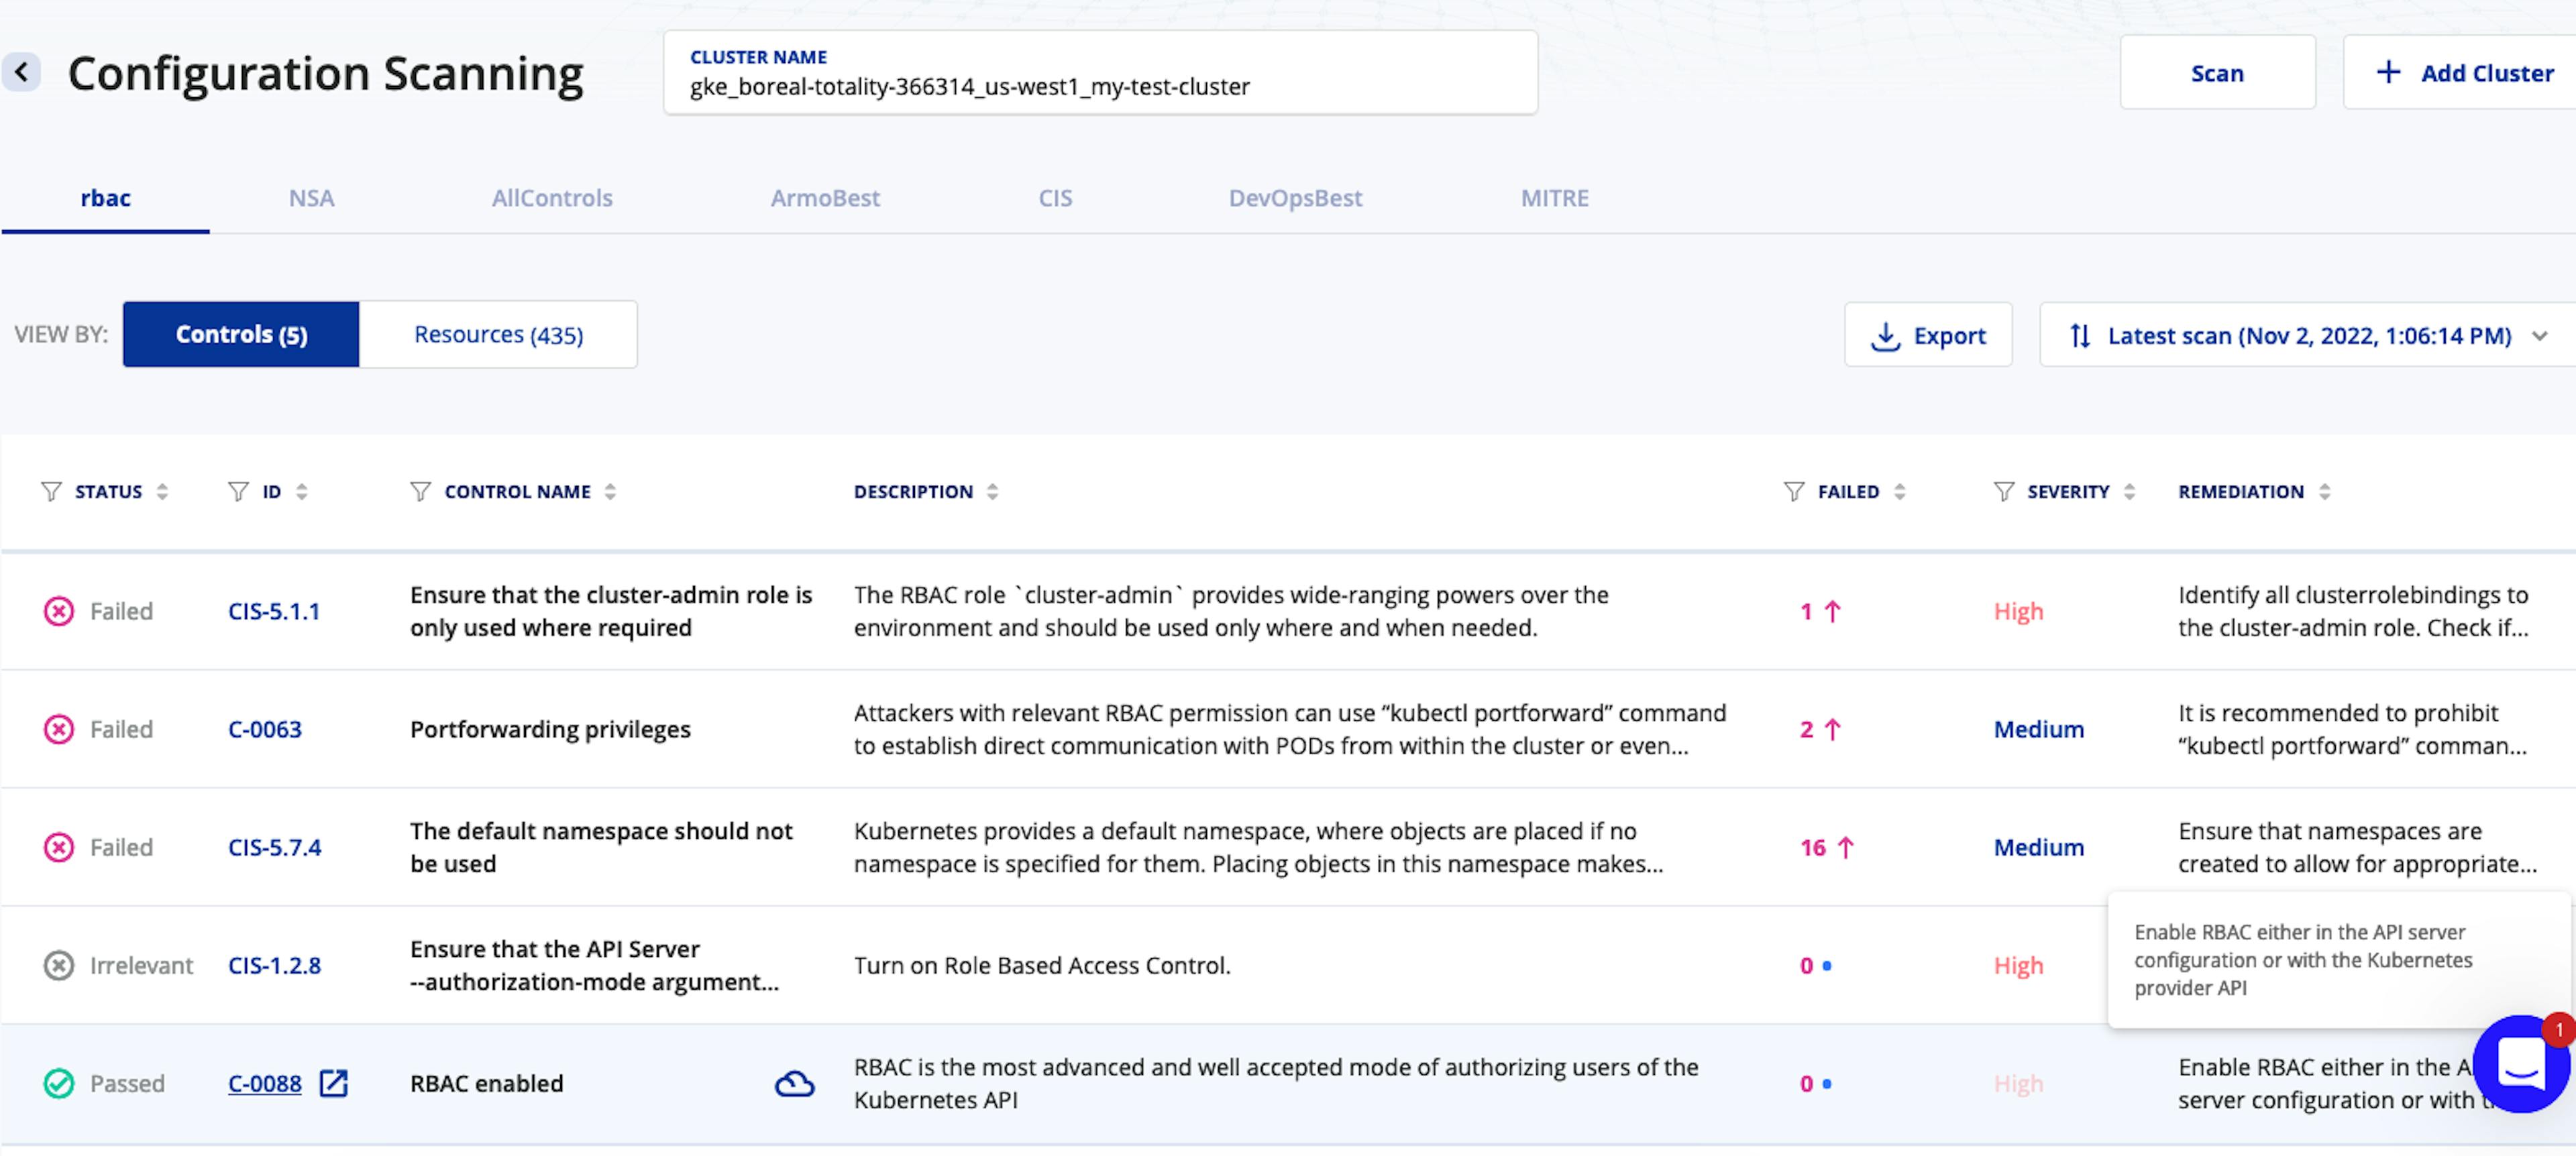The width and height of the screenshot is (2576, 1156).
Task: Click the cloud icon in RBAC enabled row
Action: 794,1083
